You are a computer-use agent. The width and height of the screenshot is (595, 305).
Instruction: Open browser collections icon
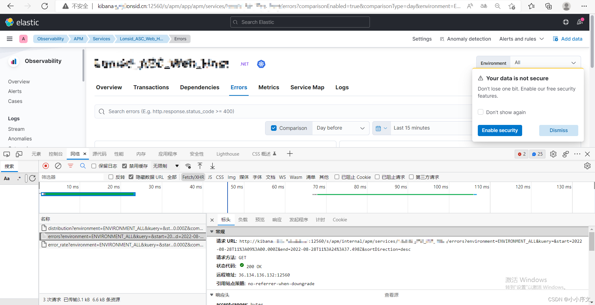coord(548,6)
